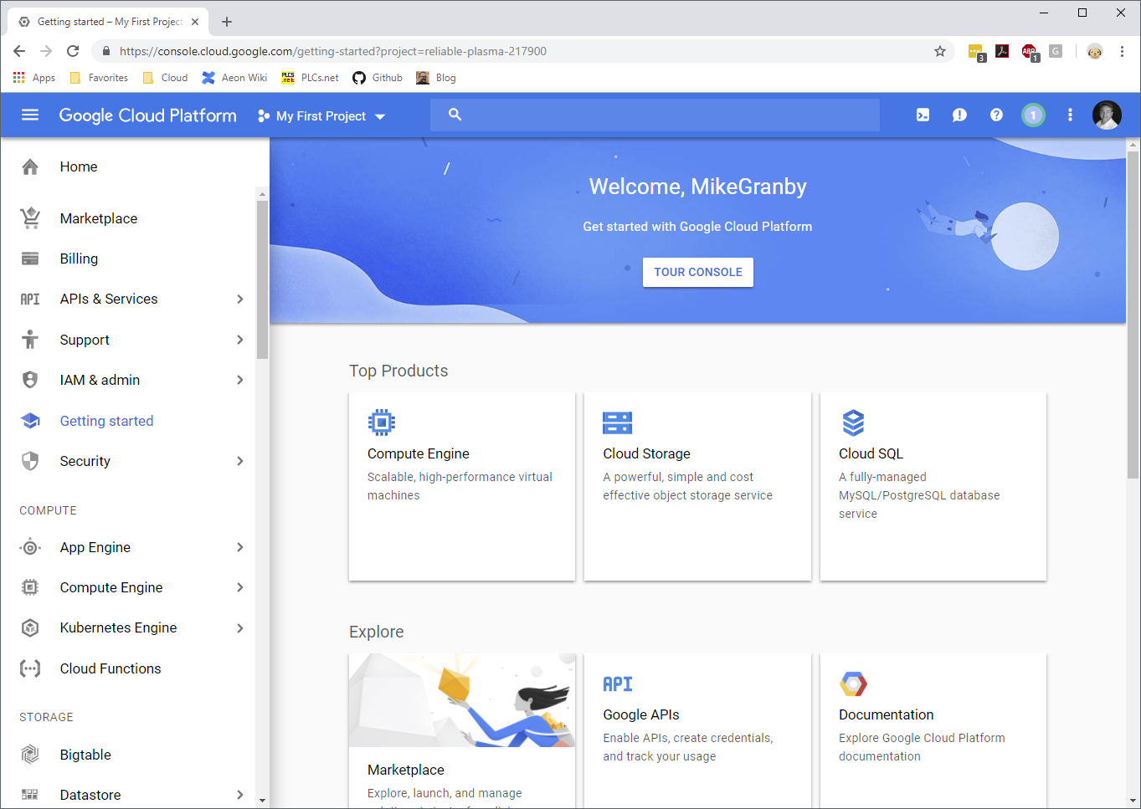Open the Github bookmark
The height and width of the screenshot is (809, 1141).
click(x=378, y=78)
